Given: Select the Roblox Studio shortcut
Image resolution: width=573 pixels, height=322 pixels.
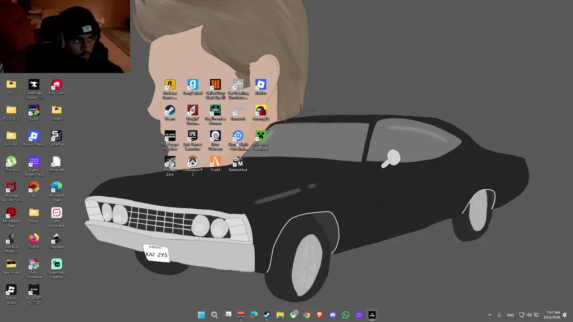Looking at the screenshot, I should click(11, 293).
